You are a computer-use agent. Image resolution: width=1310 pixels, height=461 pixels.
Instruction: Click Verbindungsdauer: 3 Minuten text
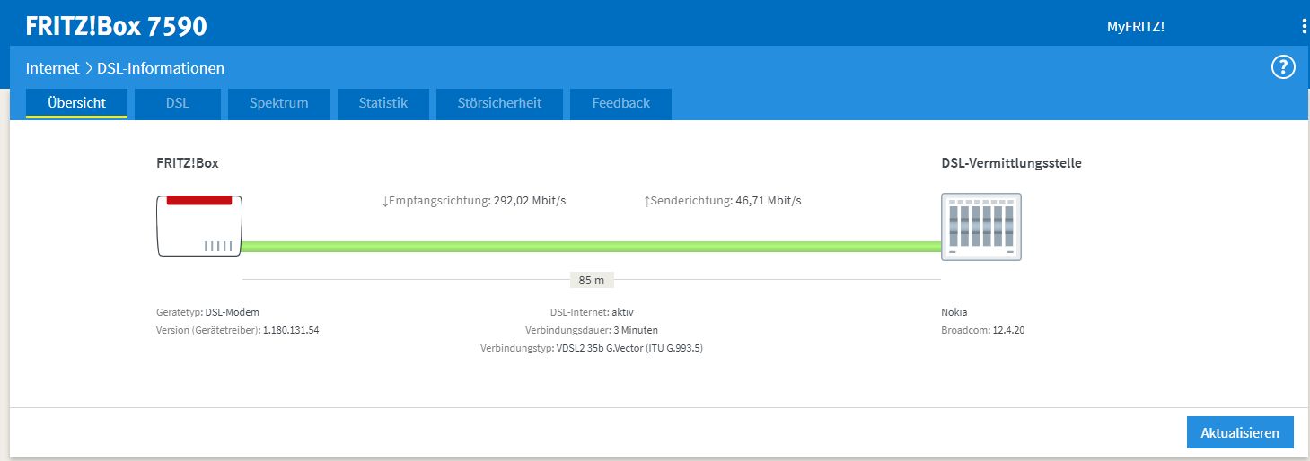[592, 330]
